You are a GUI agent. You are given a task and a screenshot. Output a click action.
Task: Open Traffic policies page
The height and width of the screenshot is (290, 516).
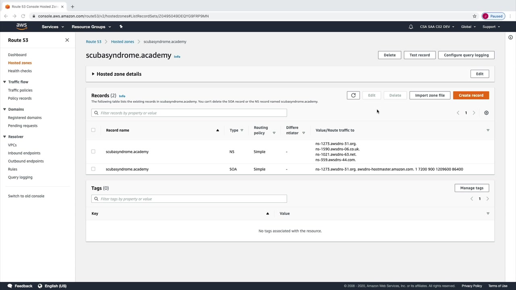click(x=20, y=90)
